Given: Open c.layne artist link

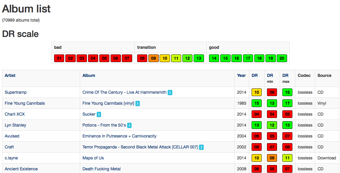Looking at the screenshot, I should 11,158.
